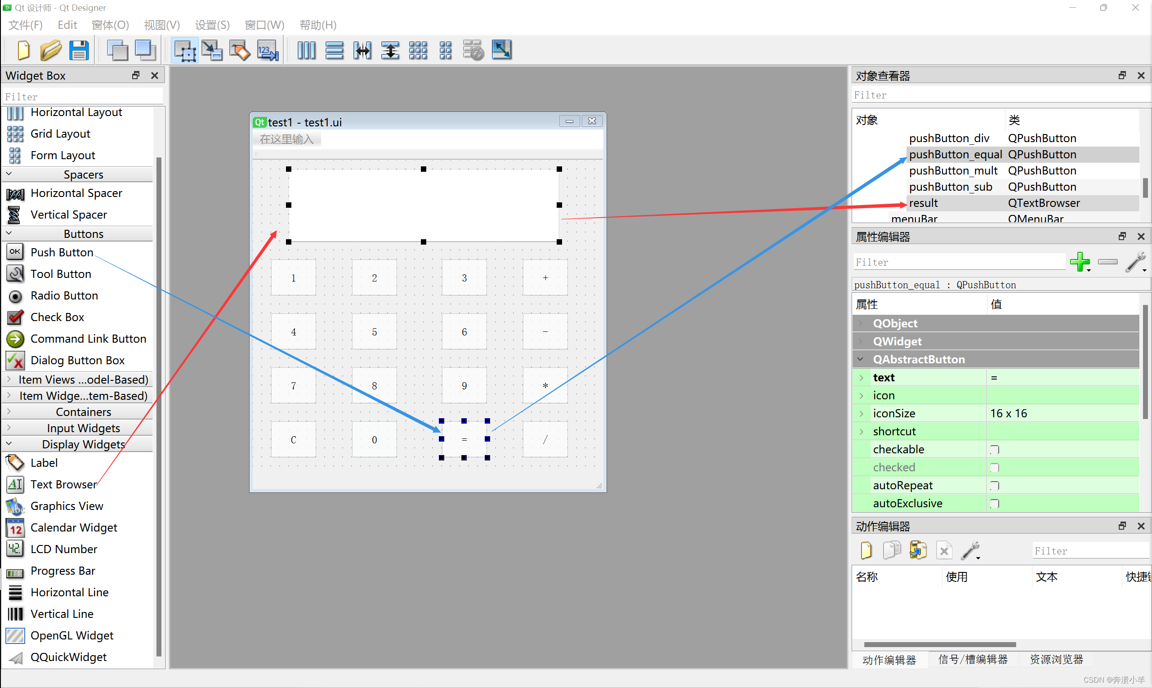Click the 0 button on the form

click(x=374, y=439)
